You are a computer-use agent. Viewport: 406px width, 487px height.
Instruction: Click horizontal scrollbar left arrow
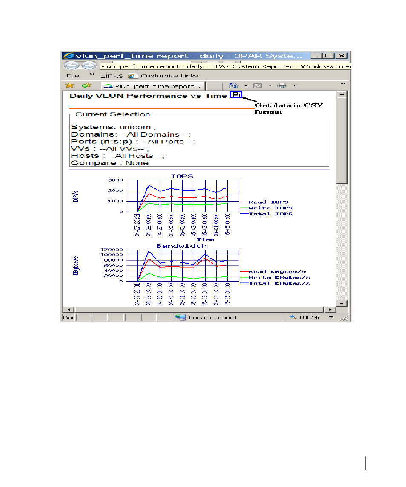[x=69, y=309]
